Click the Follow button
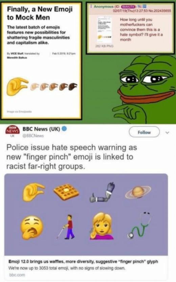 [x=144, y=132]
